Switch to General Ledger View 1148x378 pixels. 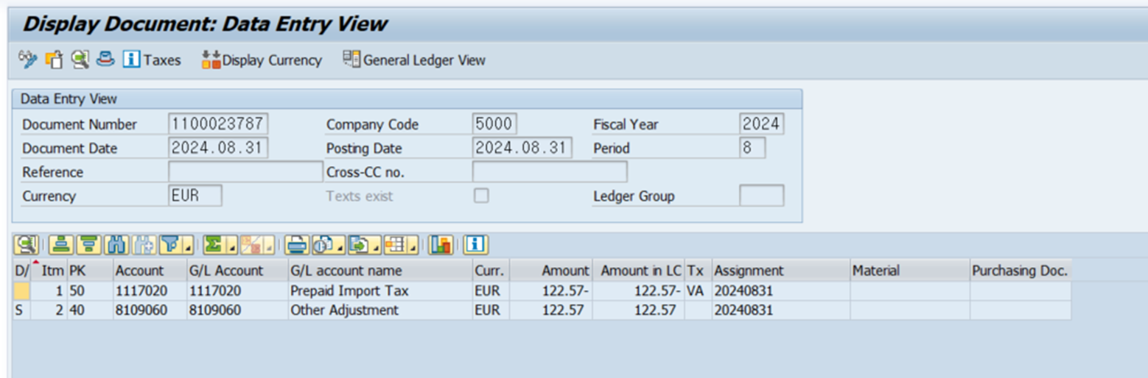click(415, 60)
